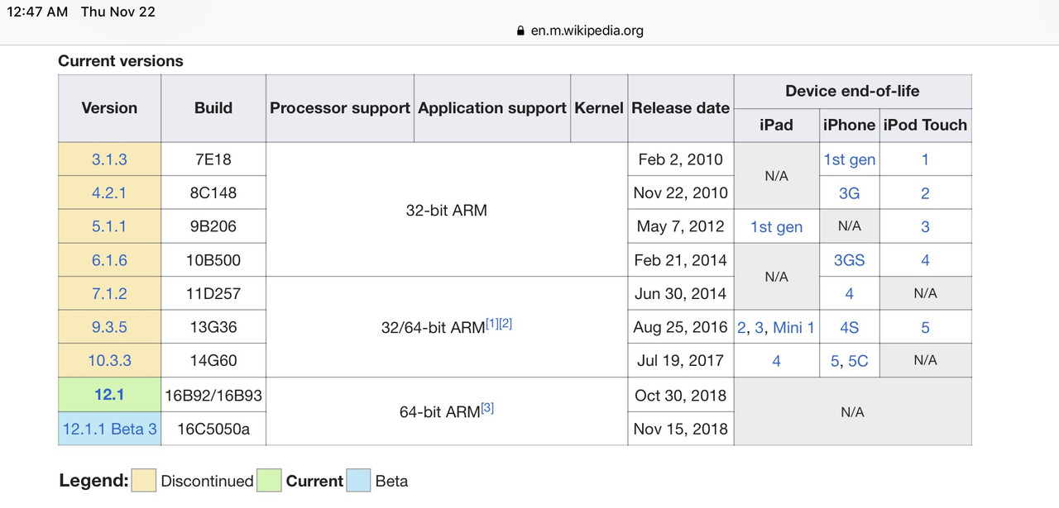Image resolution: width=1059 pixels, height=508 pixels.
Task: Select the iPad sub-header
Action: pos(776,125)
